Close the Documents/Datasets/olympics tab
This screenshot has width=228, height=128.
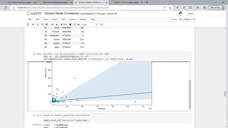[x=71, y=2]
